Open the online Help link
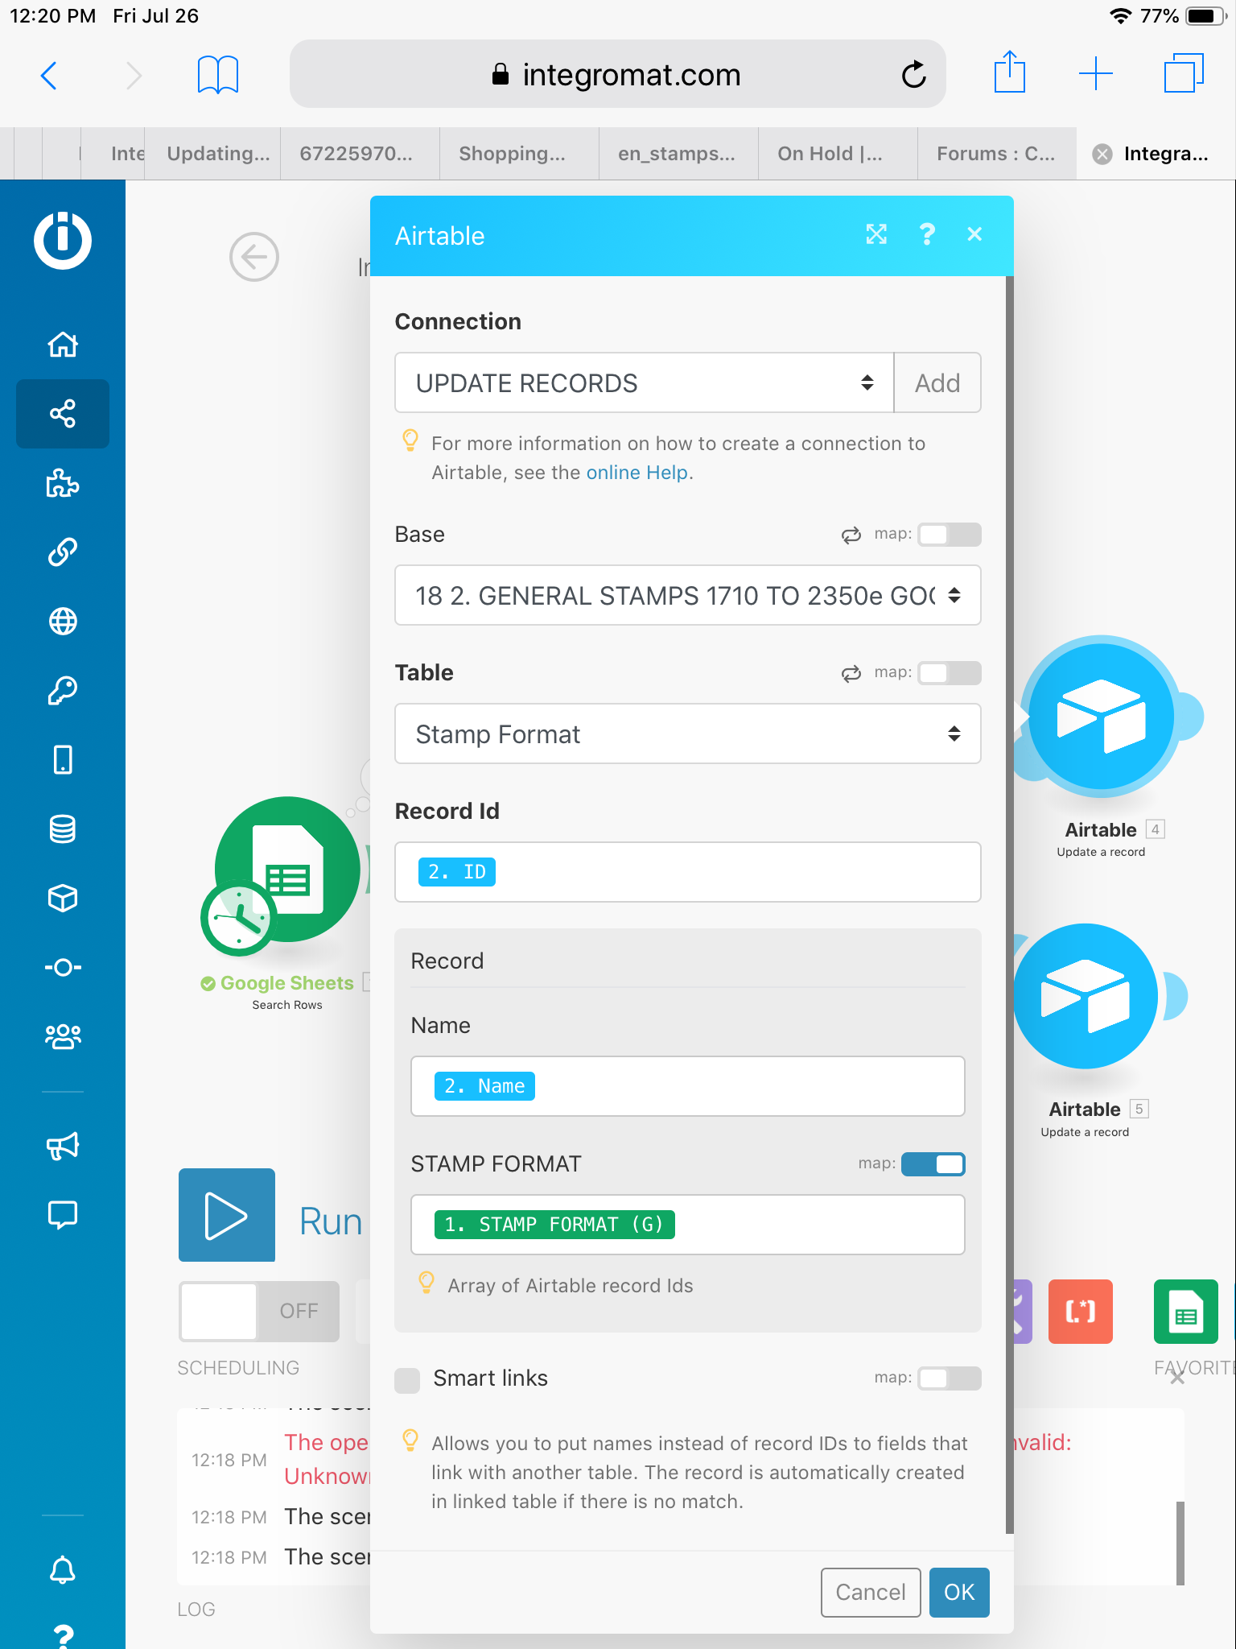 click(637, 473)
